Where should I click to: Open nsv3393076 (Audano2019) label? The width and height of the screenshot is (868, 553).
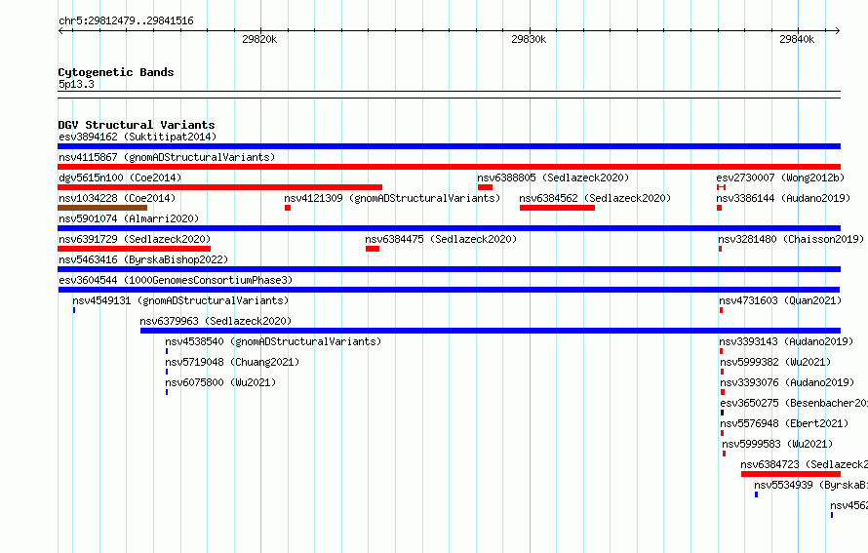click(787, 382)
